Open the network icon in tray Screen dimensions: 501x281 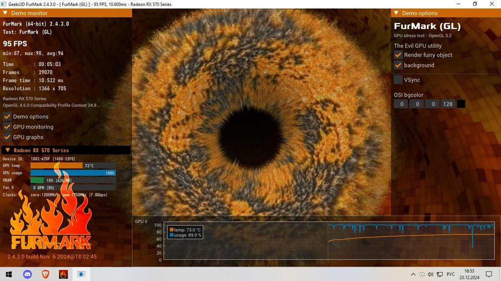pyautogui.click(x=440, y=274)
